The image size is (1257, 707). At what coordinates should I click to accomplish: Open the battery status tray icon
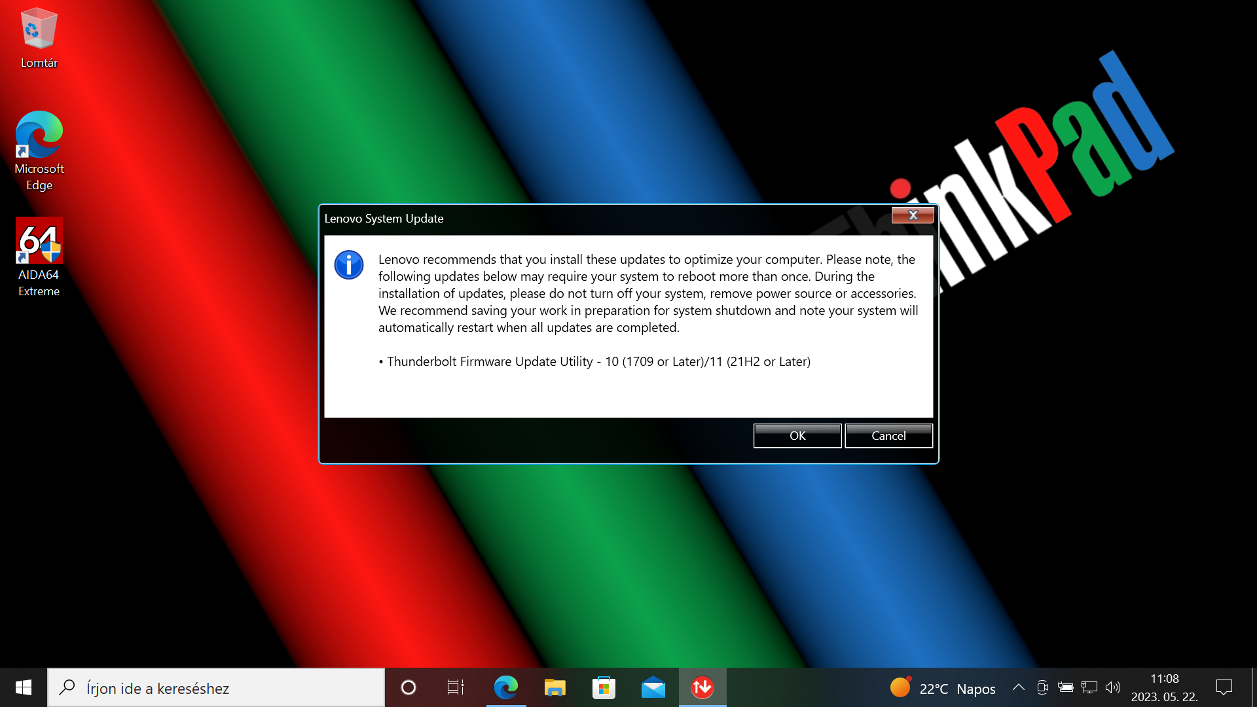[1066, 687]
